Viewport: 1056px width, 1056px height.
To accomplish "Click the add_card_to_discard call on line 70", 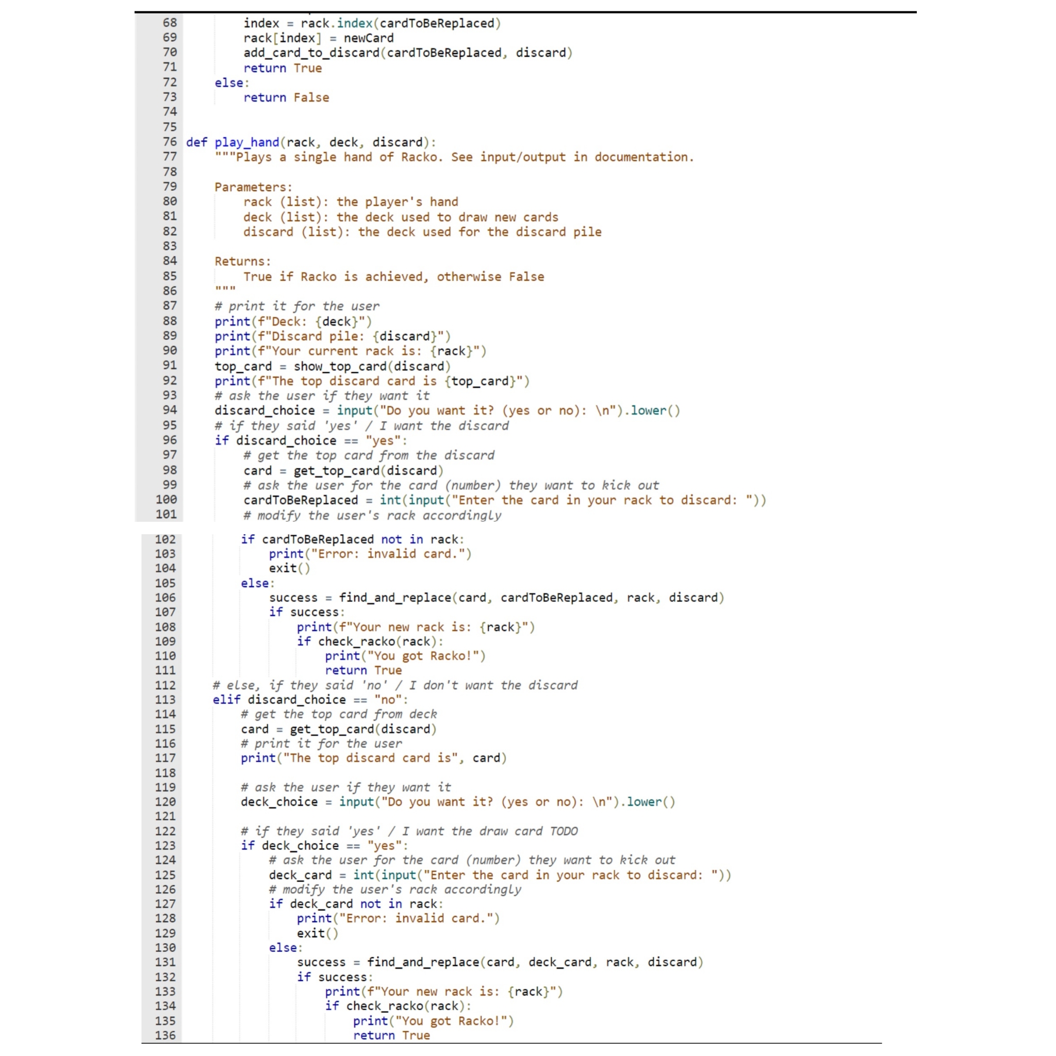I will coord(311,53).
